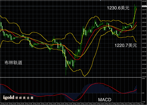The image size is (147, 105).
Task: Click the red MACD signal line trough
Action: (x=75, y=100)
